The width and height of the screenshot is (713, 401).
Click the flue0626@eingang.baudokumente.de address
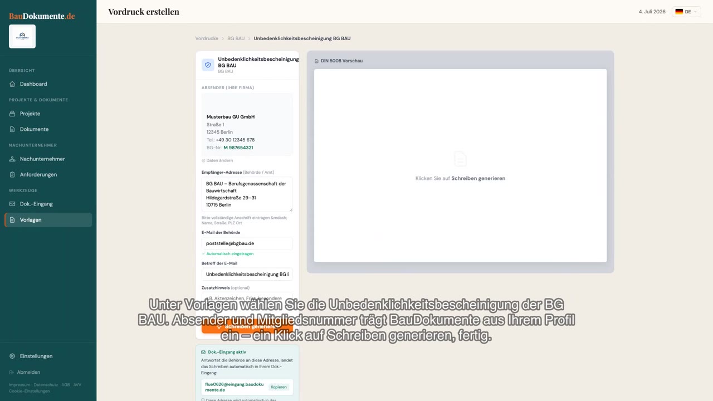point(234,387)
